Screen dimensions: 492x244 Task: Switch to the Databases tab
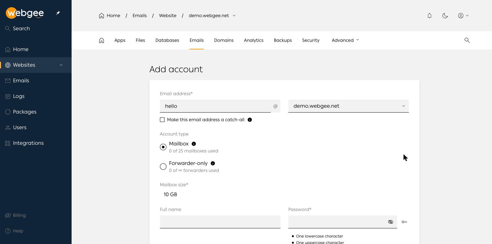pos(167,40)
